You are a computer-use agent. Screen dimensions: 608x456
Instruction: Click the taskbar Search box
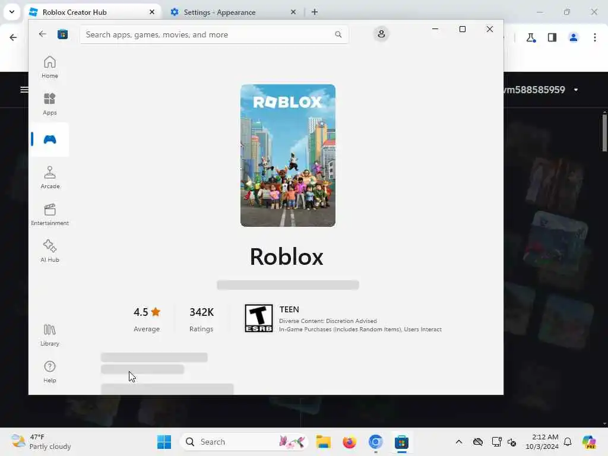pyautogui.click(x=244, y=442)
